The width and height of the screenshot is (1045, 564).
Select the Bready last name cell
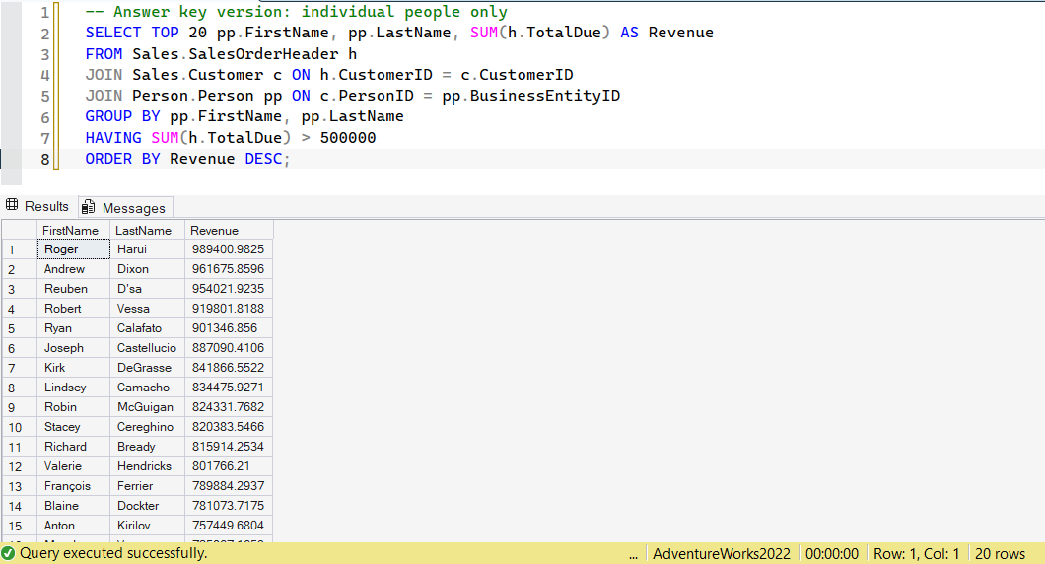click(x=147, y=446)
